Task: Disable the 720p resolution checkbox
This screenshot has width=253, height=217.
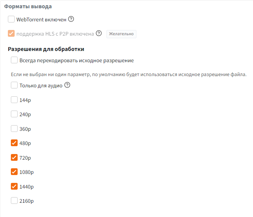Action: (14, 157)
